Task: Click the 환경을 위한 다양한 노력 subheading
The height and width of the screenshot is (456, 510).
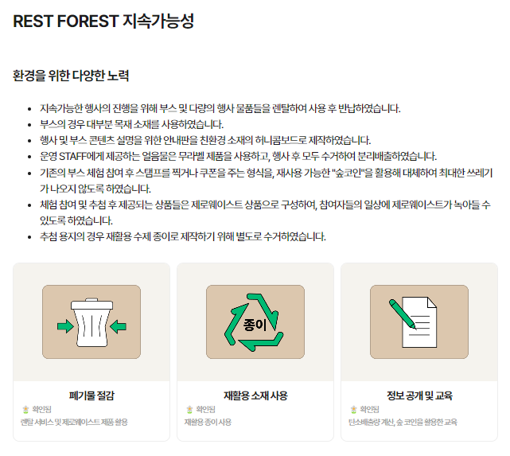Action: (71, 76)
